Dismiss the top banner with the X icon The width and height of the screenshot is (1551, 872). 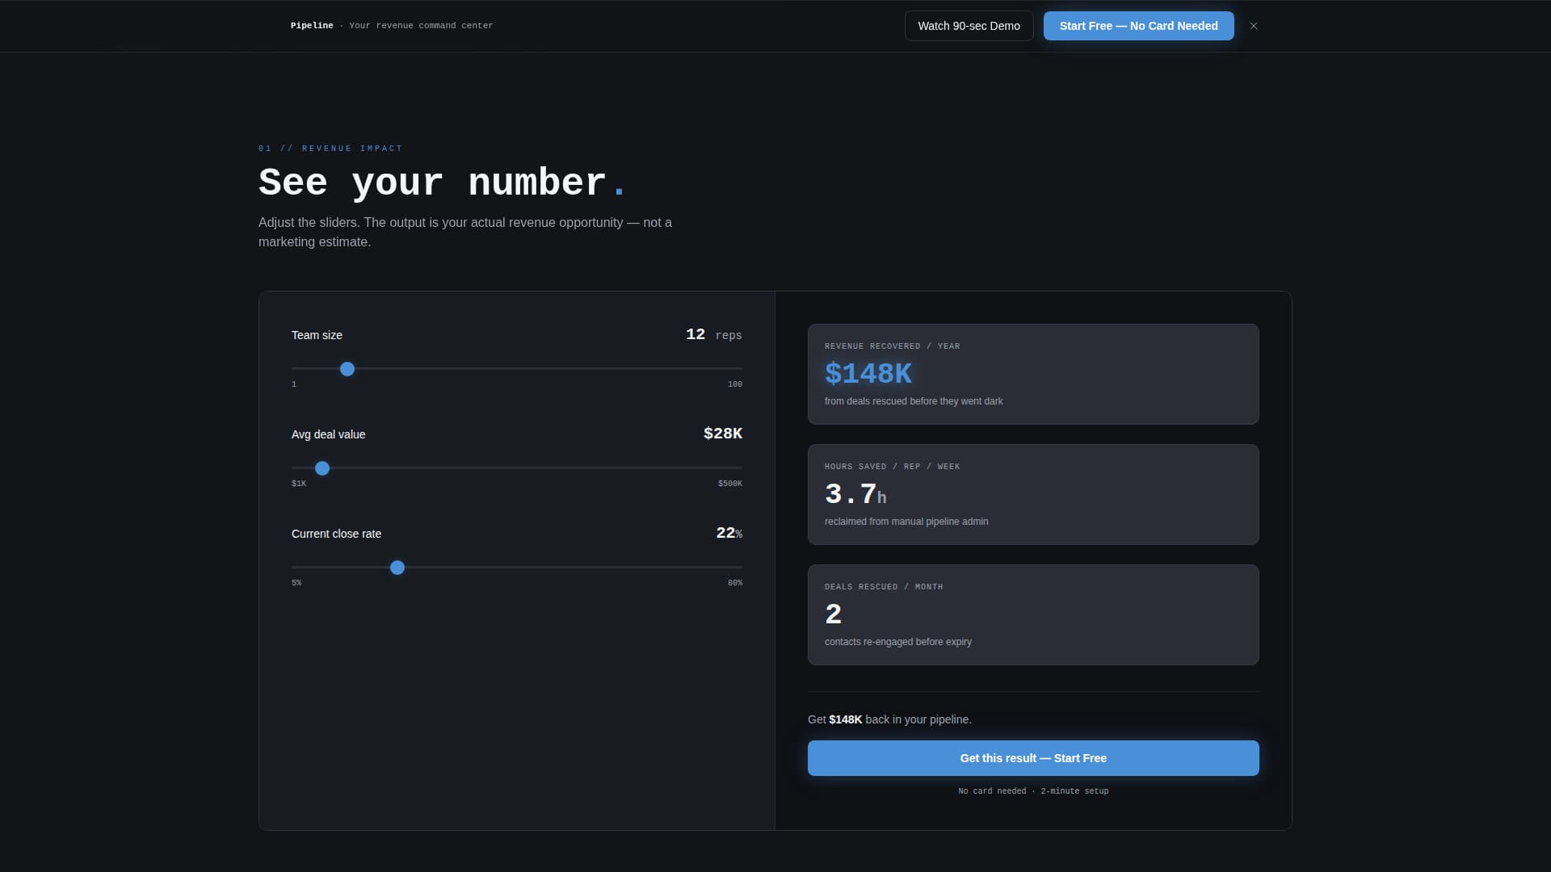(x=1254, y=26)
